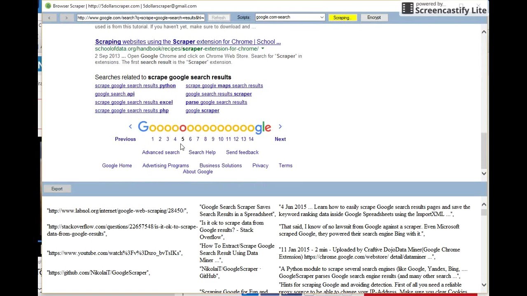This screenshot has width=527, height=296.
Task: Go to results page 10
Action: (221, 139)
